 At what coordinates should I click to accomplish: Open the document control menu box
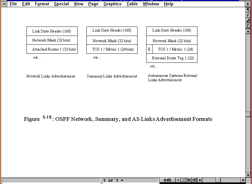coord(4,4)
